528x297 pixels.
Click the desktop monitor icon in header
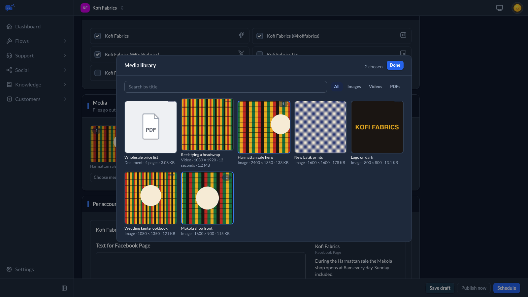(500, 8)
